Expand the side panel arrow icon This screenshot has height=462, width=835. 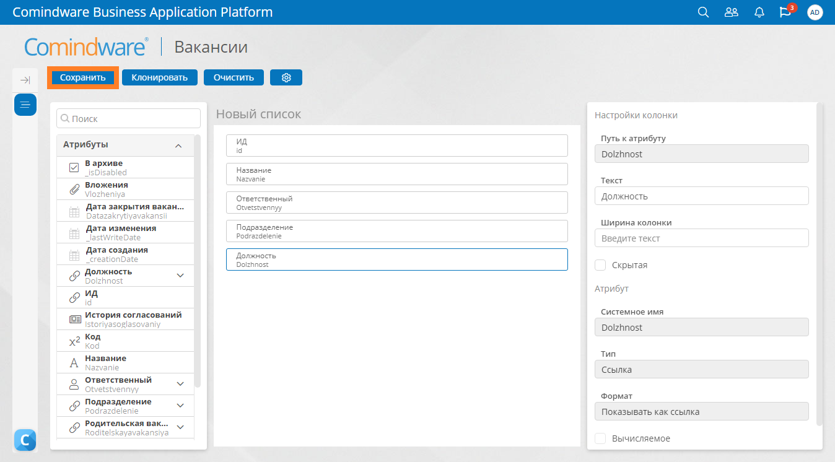click(25, 80)
